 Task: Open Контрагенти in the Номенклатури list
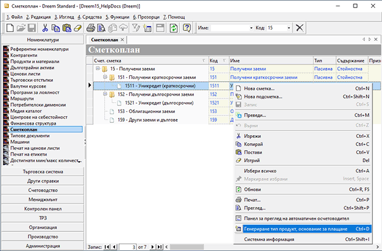tap(24, 55)
